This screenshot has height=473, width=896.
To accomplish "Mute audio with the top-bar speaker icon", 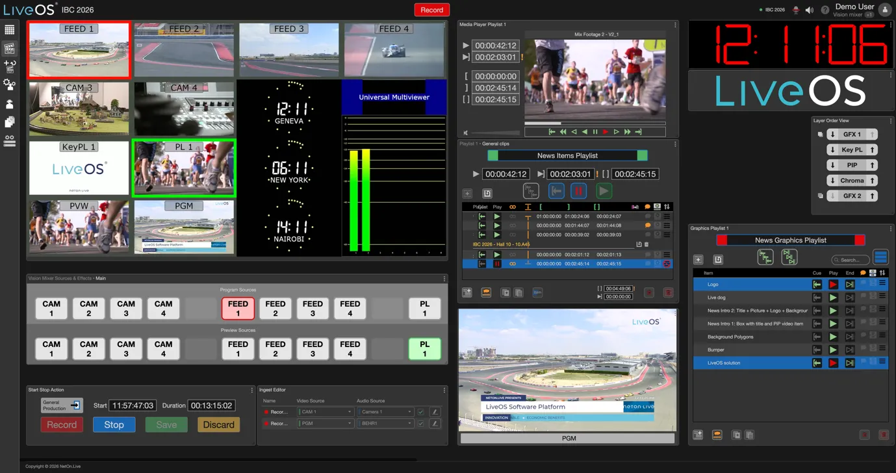I will pos(809,10).
